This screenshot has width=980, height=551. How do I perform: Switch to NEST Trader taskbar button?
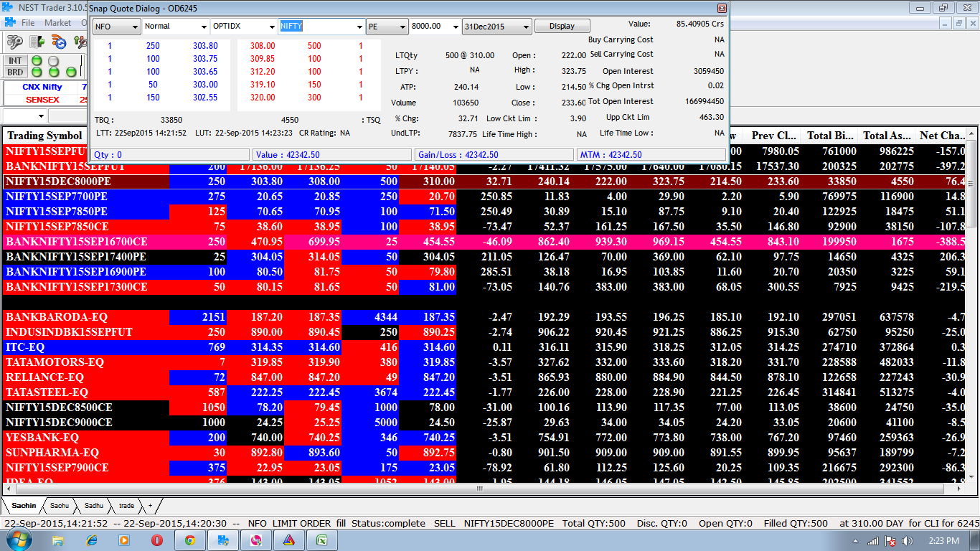[x=222, y=541]
